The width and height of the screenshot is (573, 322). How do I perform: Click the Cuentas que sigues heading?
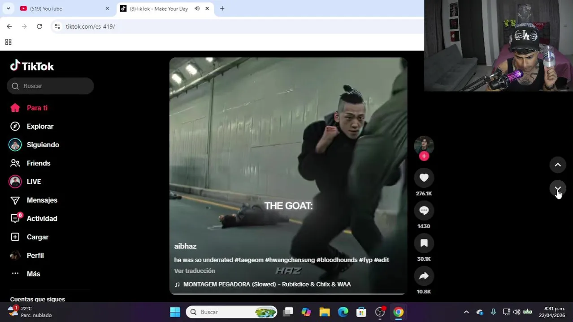[38, 299]
